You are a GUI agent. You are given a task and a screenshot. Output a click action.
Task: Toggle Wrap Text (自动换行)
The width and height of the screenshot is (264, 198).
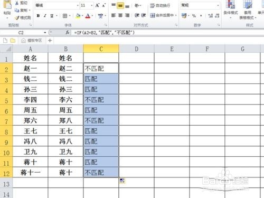[160, 6]
